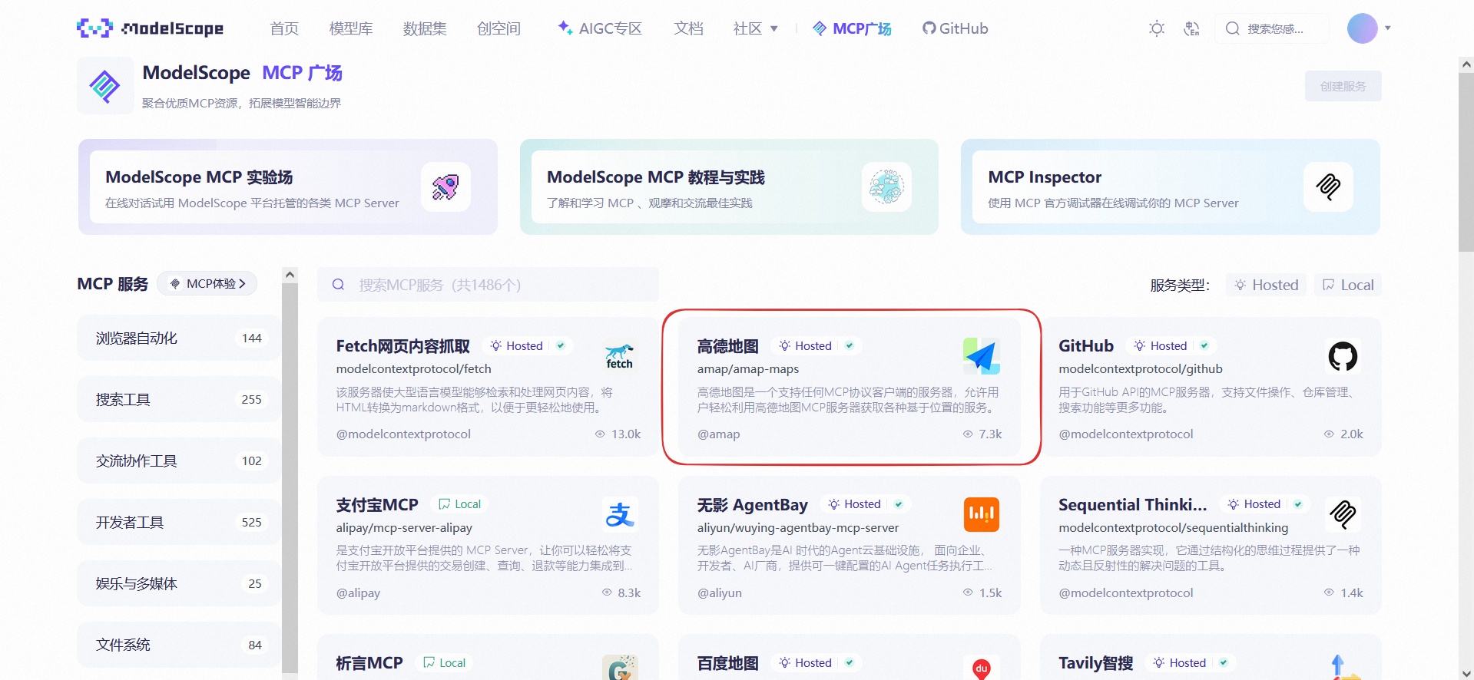
Task: Open the ModelScope MCP 教程与实践 card
Action: (729, 187)
